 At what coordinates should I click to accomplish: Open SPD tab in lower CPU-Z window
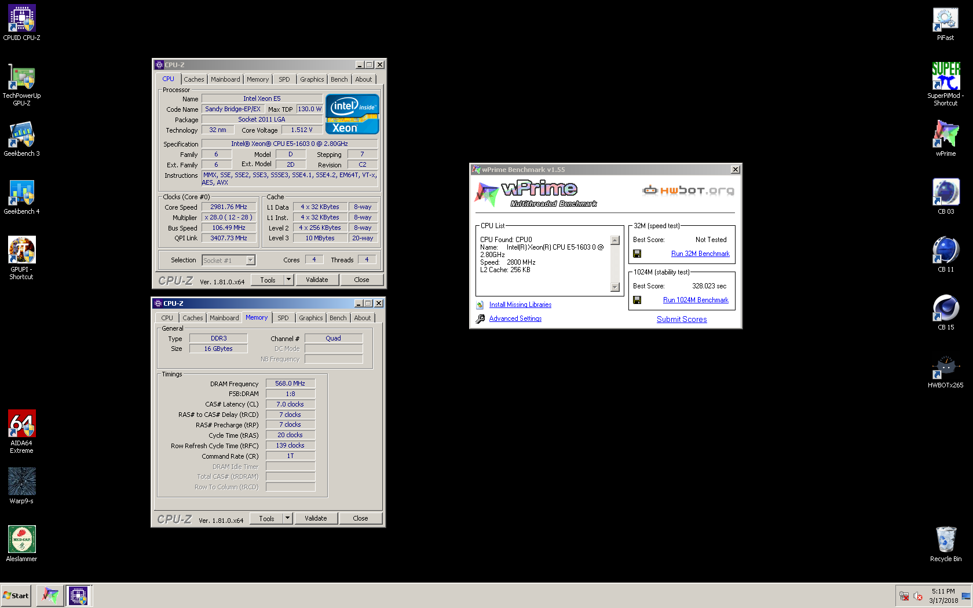[283, 318]
